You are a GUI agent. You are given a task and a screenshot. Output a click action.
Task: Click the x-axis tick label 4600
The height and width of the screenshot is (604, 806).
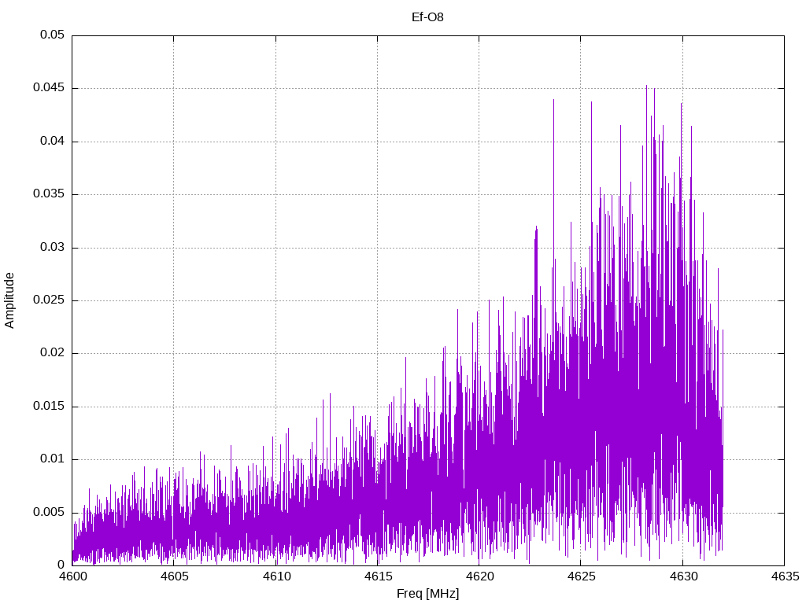click(72, 576)
